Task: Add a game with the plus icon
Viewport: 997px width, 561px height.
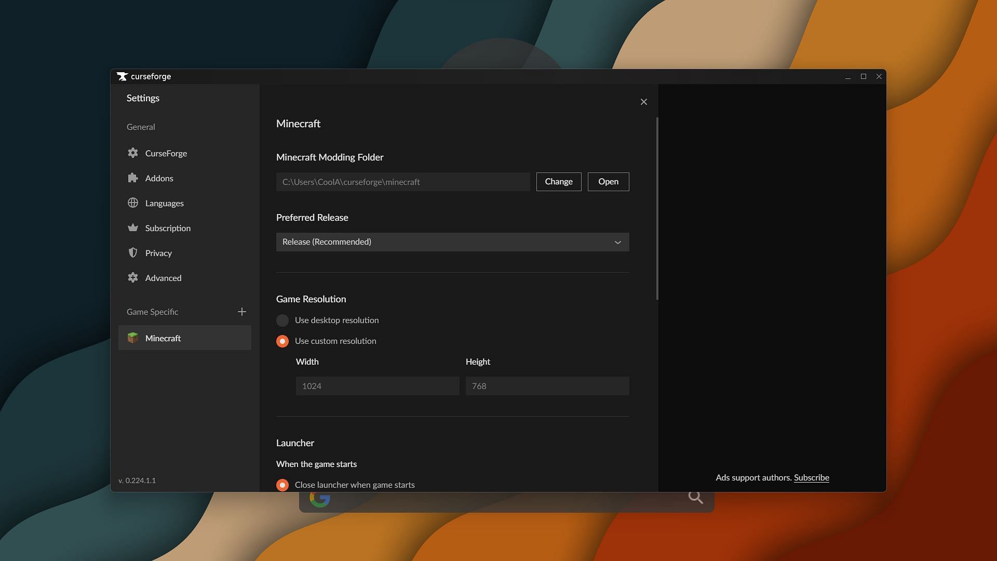Action: 242,312
